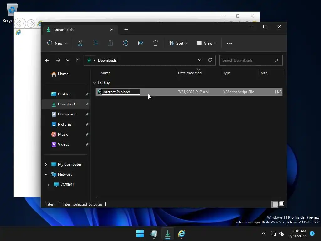321x241 pixels.
Task: Open the Windows Start menu
Action: [140, 233]
